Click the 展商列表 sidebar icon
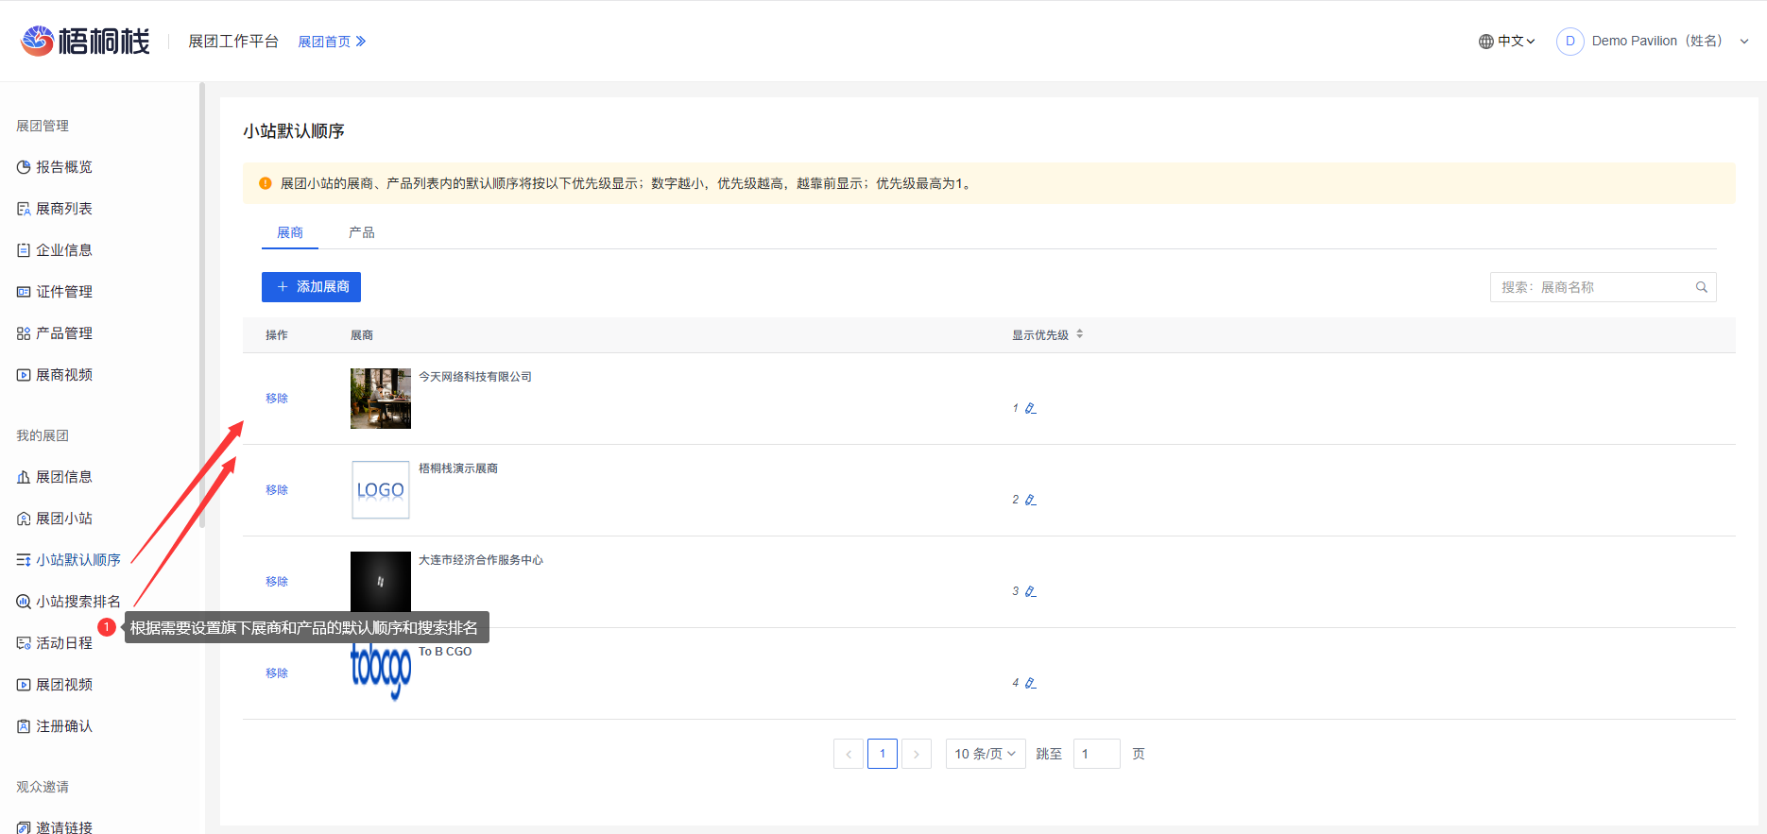Image resolution: width=1767 pixels, height=834 pixels. (24, 209)
